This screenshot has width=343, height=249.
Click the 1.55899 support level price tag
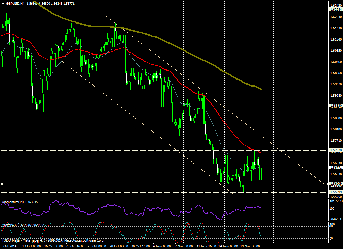(x=335, y=192)
